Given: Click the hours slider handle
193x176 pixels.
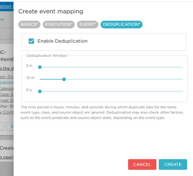Looking at the screenshot, I should click(x=40, y=67).
